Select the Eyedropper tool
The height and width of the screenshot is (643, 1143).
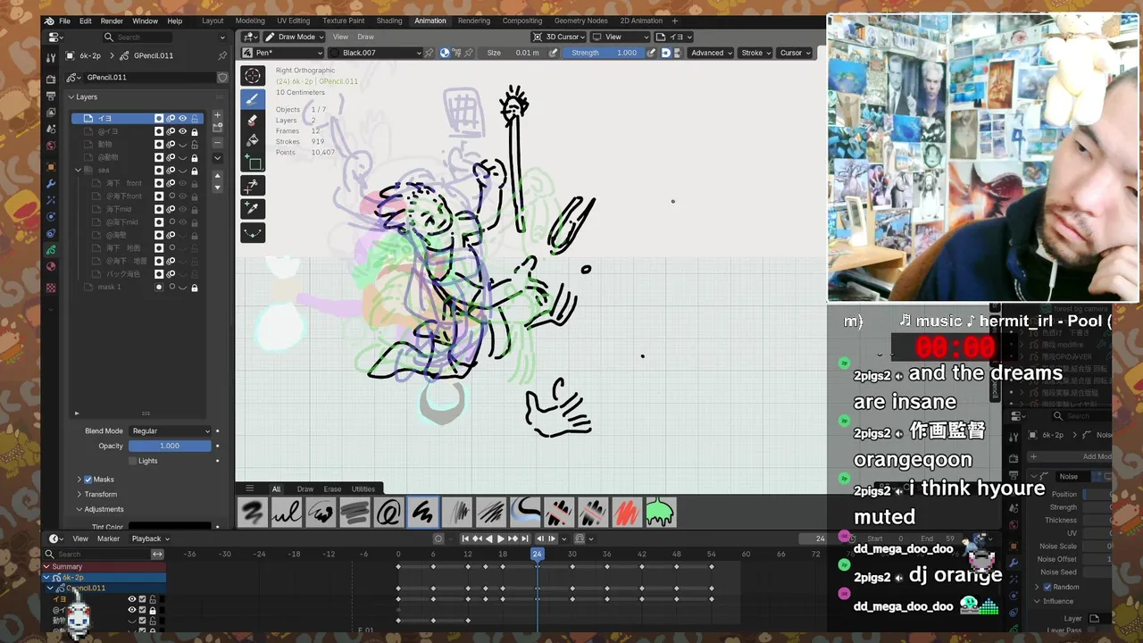[253, 209]
